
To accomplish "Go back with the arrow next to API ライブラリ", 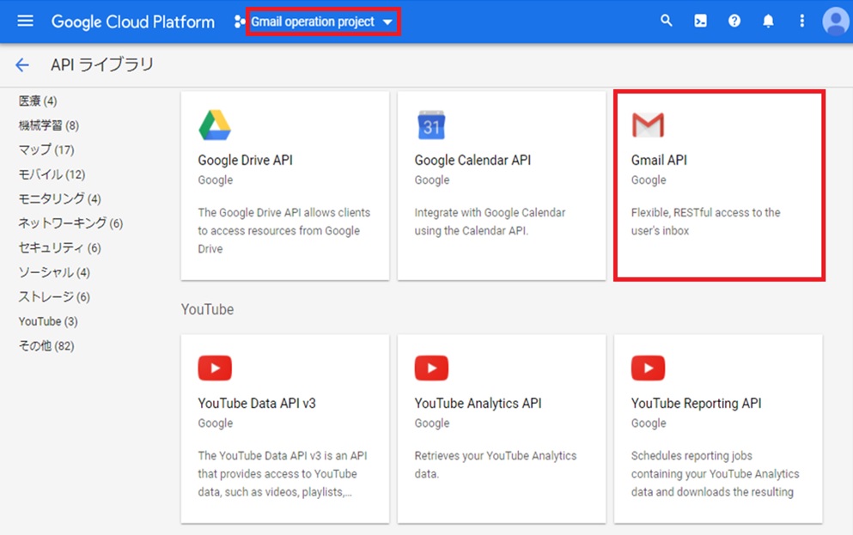I will click(x=22, y=65).
